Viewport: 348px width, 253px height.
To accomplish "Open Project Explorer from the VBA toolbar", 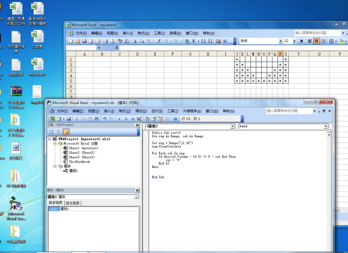I will point(147,119).
